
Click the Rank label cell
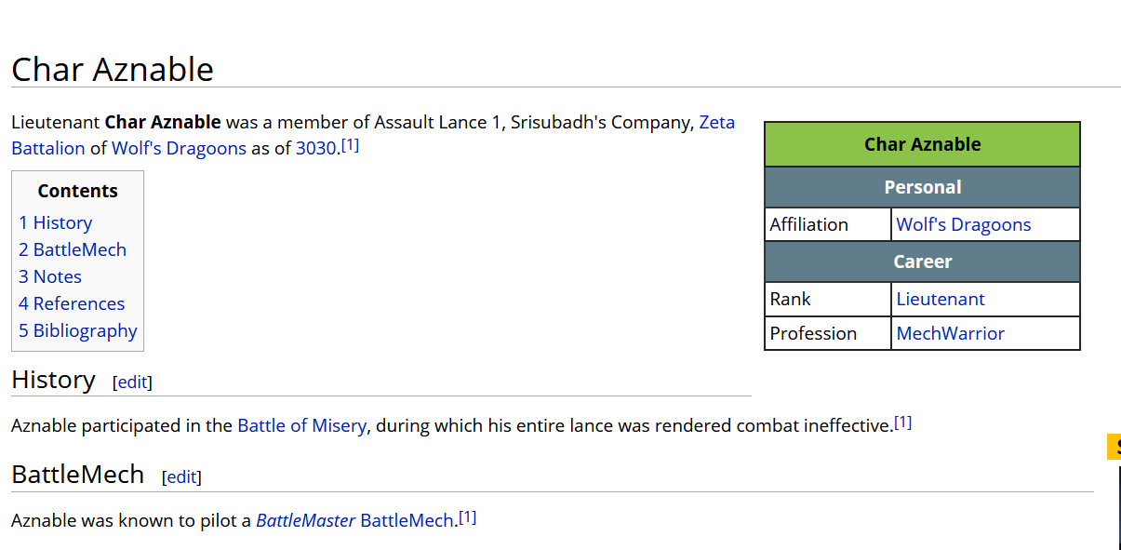[x=828, y=299]
